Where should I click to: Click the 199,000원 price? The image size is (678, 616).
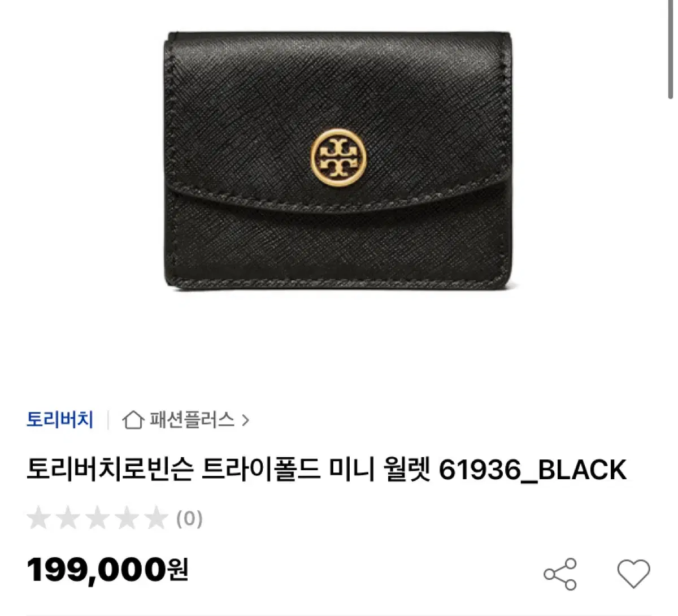tap(107, 570)
